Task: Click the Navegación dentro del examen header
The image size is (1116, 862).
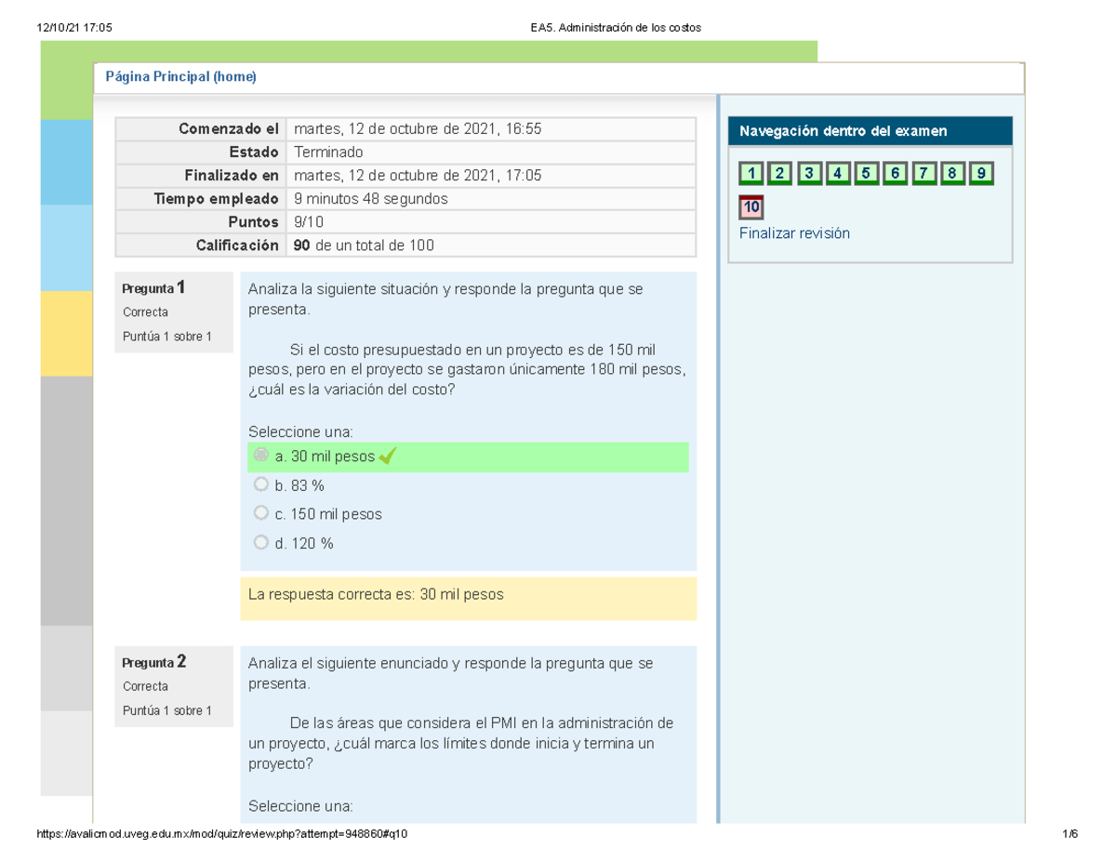Action: [x=870, y=131]
